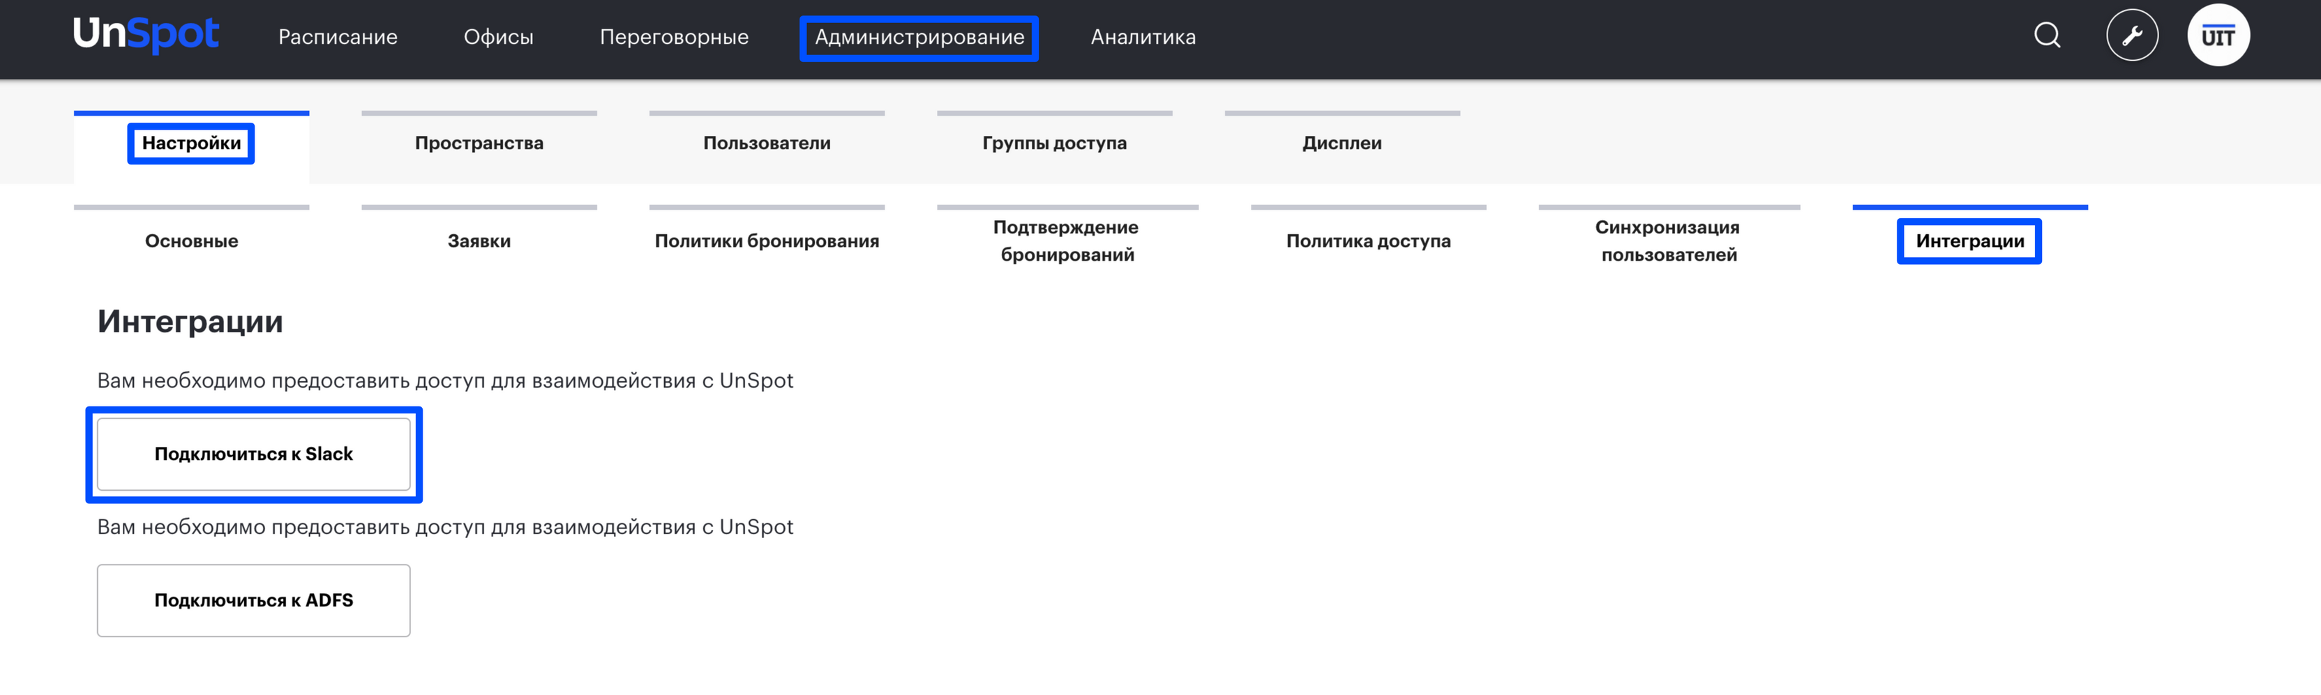This screenshot has height=695, width=2321.
Task: Open the Расписание menu item
Action: click(338, 37)
